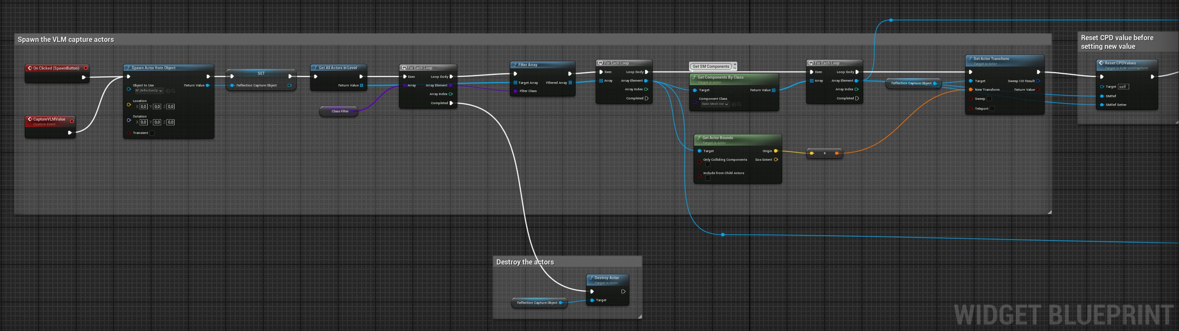1179x331 pixels.
Task: Click Destroy Actor exec output pin
Action: pyautogui.click(x=623, y=291)
